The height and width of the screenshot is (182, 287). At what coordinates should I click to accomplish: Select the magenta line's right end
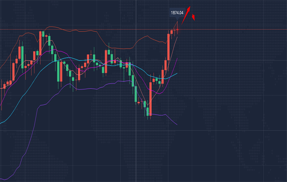point(177,59)
